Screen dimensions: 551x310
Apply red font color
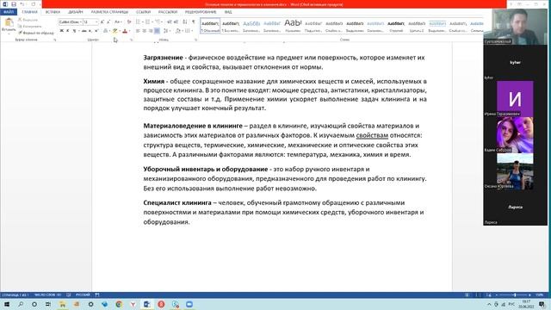(x=125, y=31)
